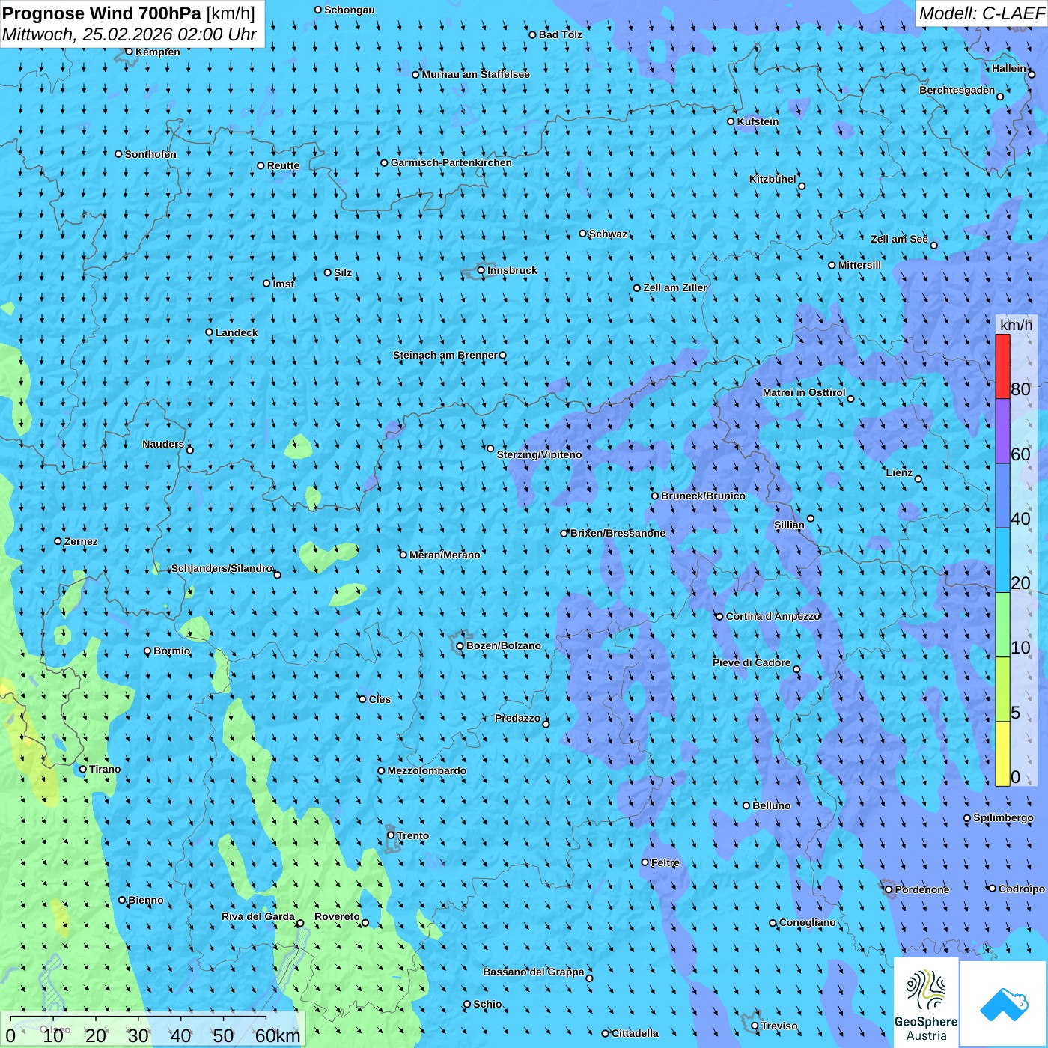Click the Tirano town label

tap(105, 769)
